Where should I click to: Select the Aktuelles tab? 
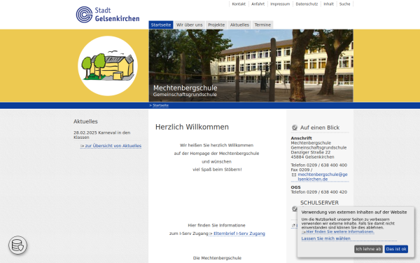point(239,25)
